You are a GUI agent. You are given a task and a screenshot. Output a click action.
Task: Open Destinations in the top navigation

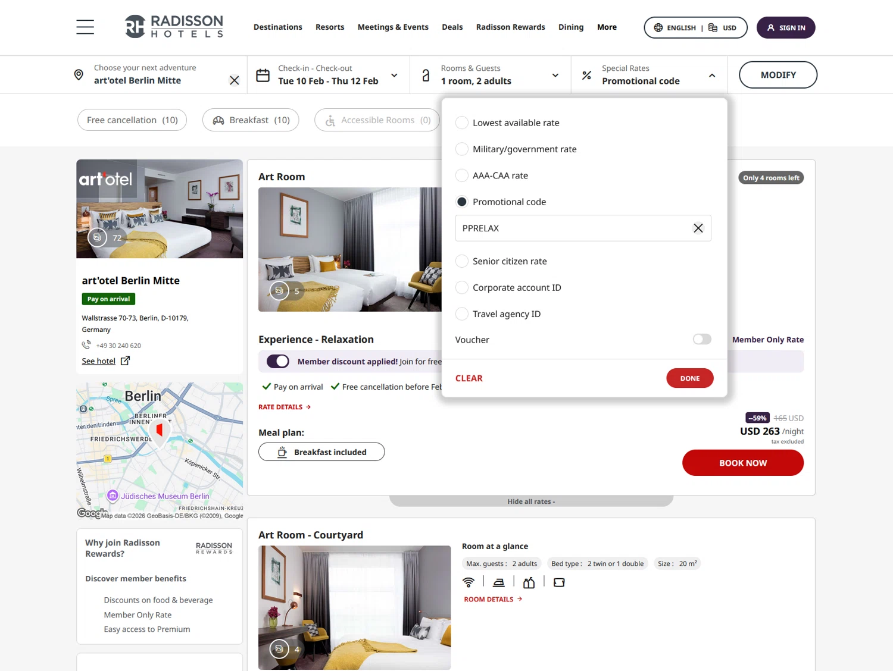pos(278,27)
